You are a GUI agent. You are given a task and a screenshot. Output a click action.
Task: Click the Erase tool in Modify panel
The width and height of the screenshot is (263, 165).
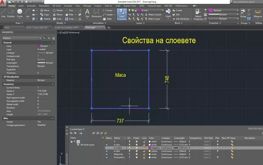pos(80,11)
